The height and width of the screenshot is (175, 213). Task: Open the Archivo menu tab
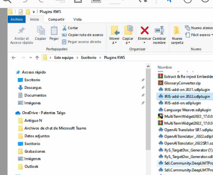click(17, 19)
